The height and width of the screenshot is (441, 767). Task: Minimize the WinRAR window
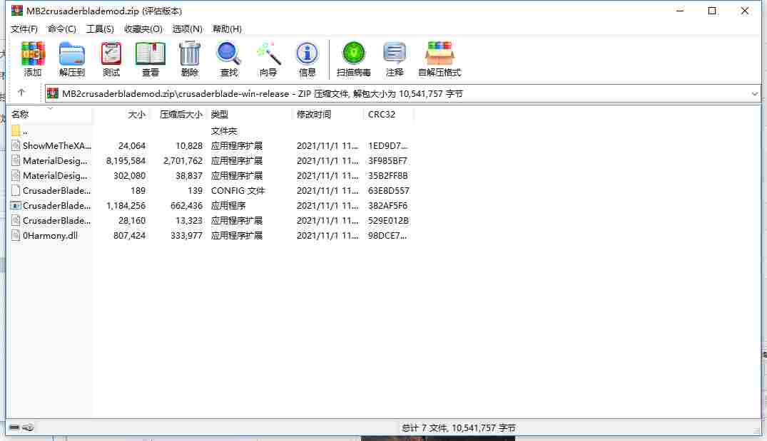click(x=680, y=11)
